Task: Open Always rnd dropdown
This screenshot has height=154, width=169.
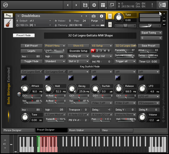Action: coord(102,56)
